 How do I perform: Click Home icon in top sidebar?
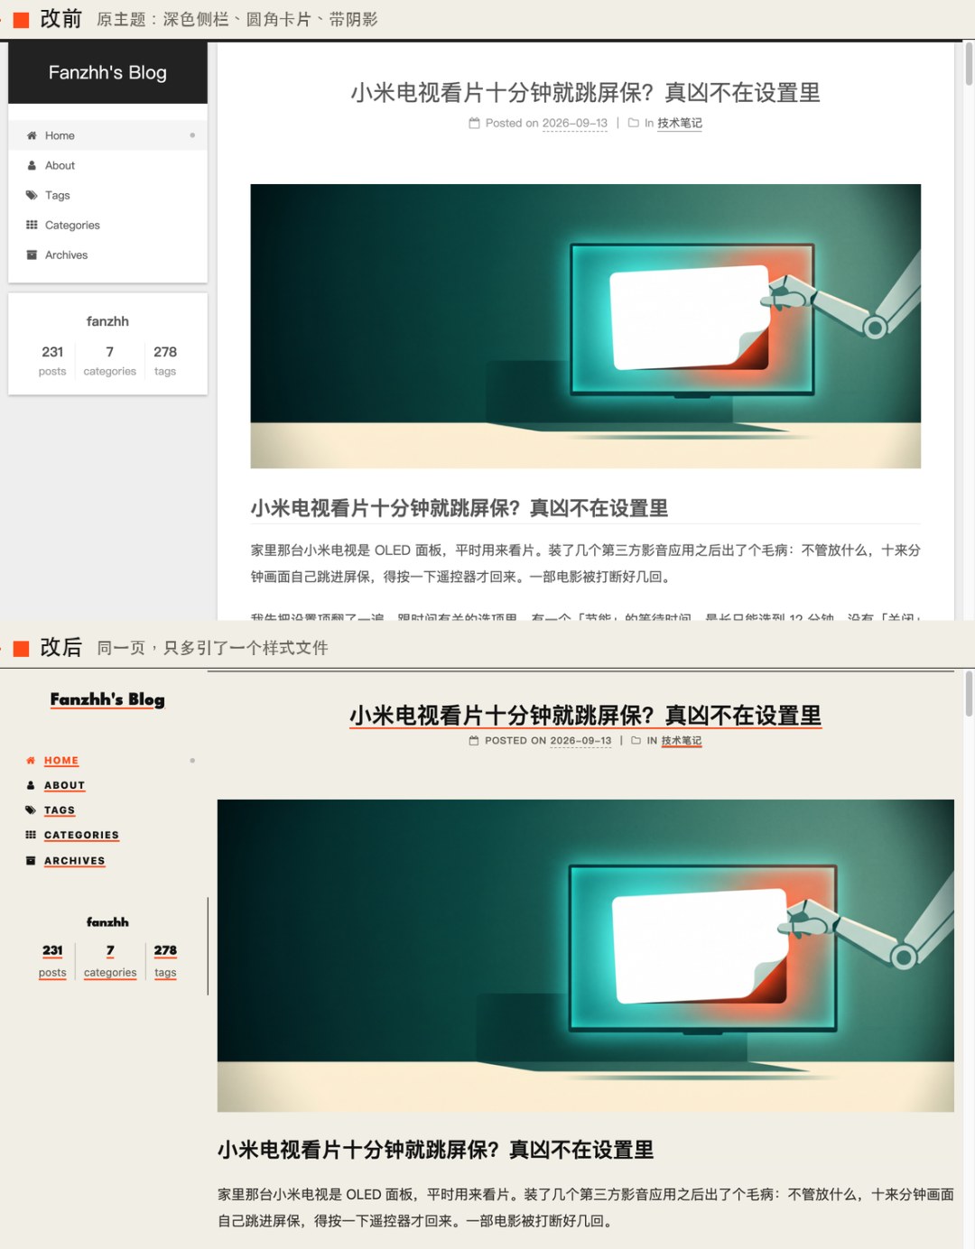(32, 135)
